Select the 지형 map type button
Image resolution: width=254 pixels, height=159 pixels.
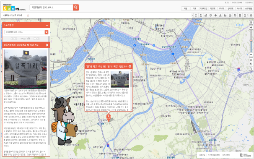[x=186, y=8]
